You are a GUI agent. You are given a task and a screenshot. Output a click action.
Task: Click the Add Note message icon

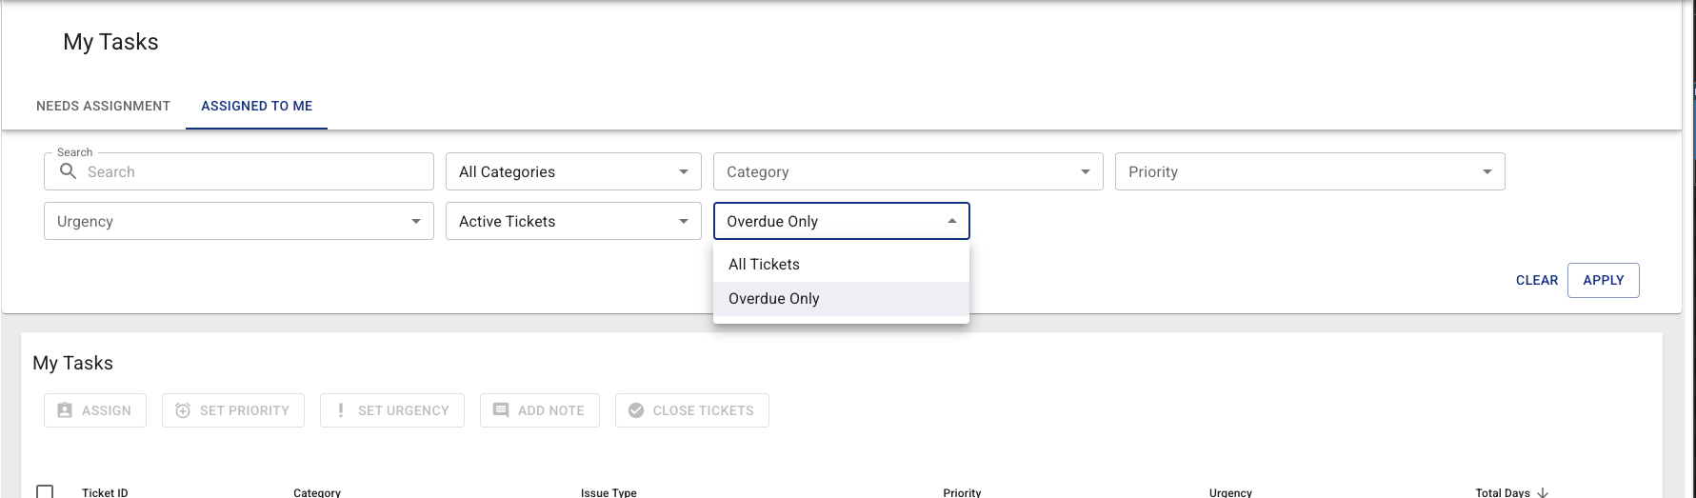click(x=501, y=410)
